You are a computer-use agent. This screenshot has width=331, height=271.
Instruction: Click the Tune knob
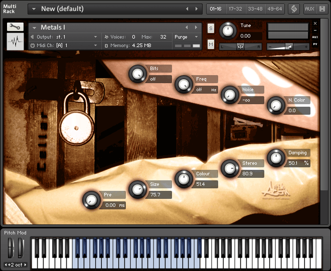[228, 31]
